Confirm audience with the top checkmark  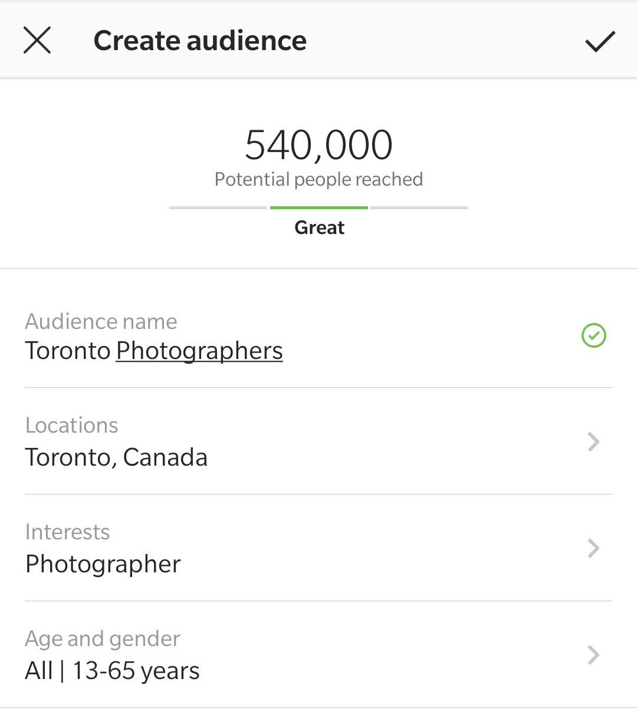[x=600, y=41]
